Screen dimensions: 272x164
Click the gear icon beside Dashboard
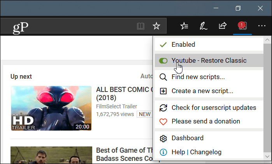(x=163, y=138)
